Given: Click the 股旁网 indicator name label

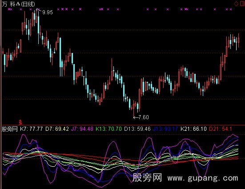Looking at the screenshot, I should 9,129.
